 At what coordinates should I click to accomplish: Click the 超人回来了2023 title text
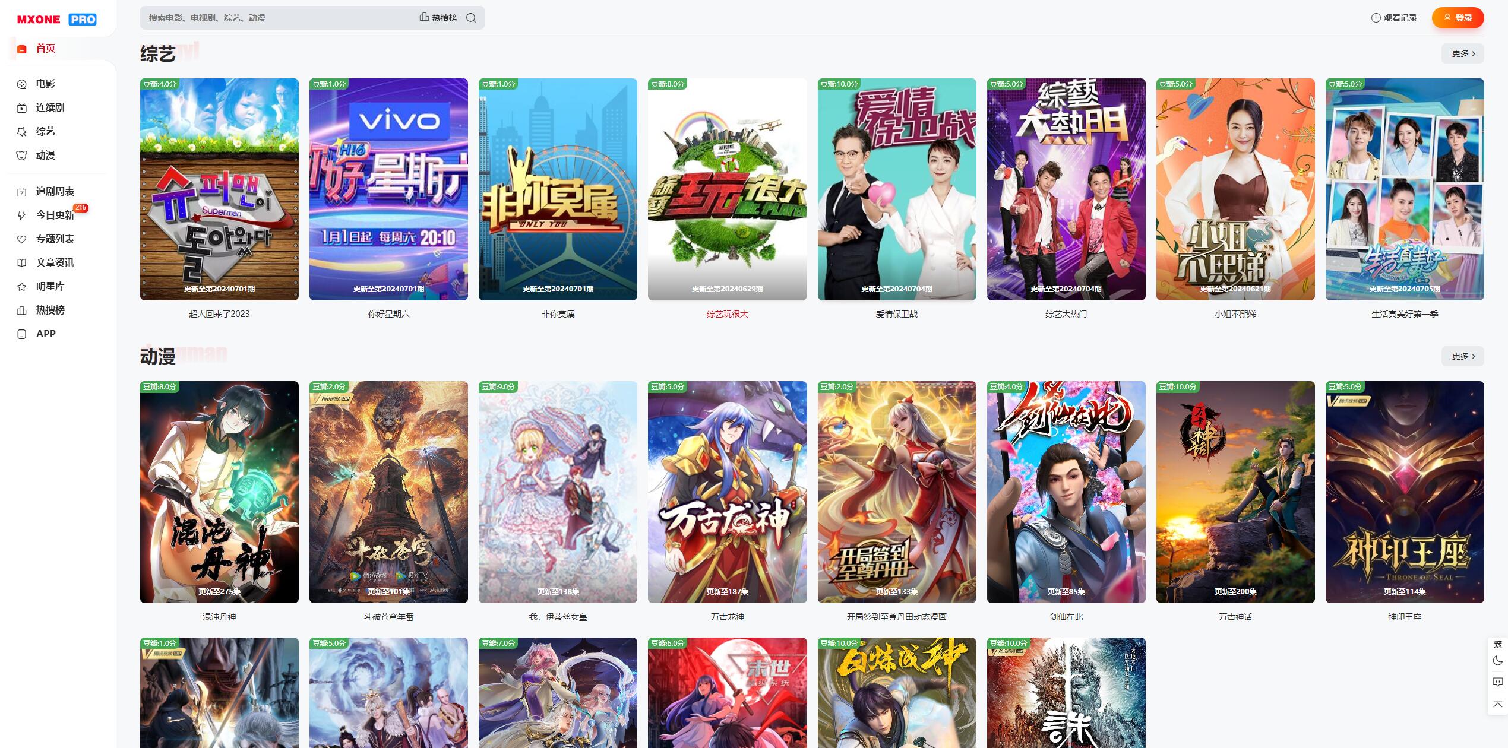pyautogui.click(x=219, y=314)
